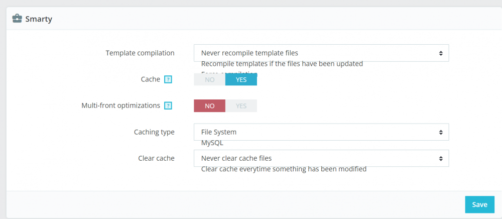Expand the Caching type dropdown

[321, 132]
